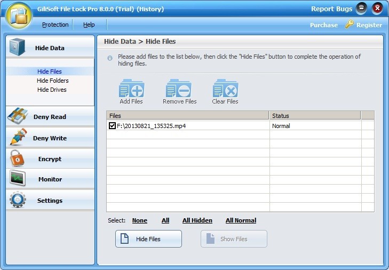Click the Hide Files button label

pos(148,239)
